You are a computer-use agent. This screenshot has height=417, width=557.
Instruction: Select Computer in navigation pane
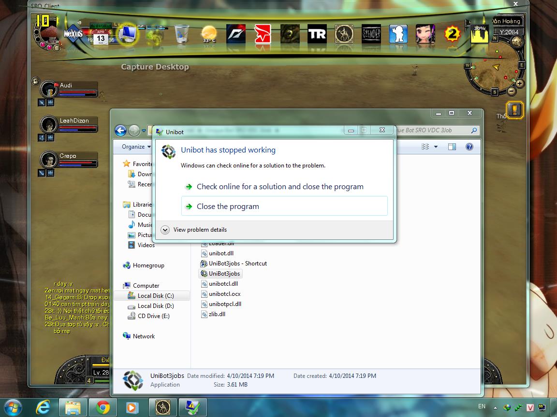point(141,285)
